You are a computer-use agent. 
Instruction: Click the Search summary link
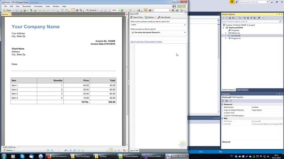click(x=146, y=42)
